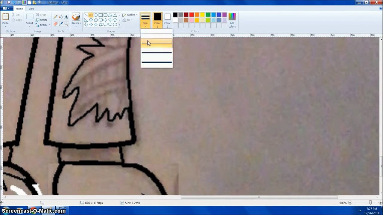This screenshot has width=383, height=215.
Task: Click the zoom slider handle
Action: click(370, 203)
